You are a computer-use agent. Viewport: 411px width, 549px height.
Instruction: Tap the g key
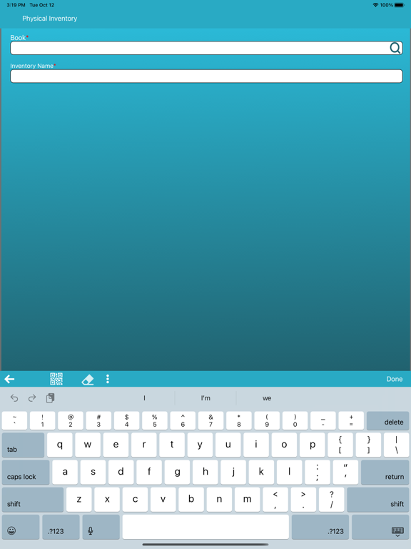tap(177, 472)
